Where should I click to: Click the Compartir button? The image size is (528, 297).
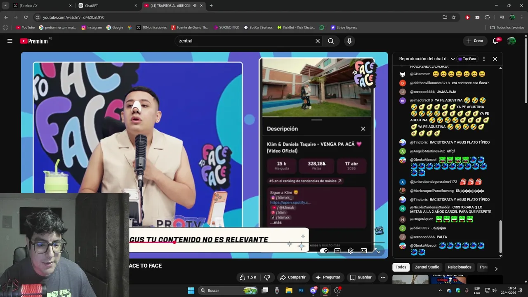[x=292, y=277]
